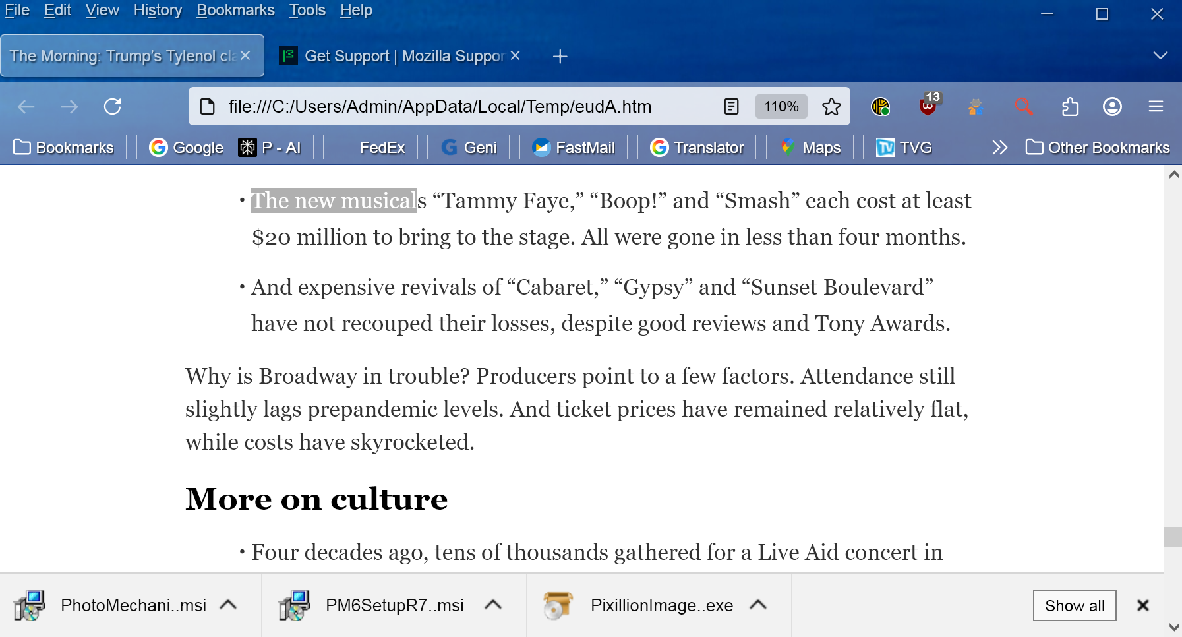Viewport: 1182px width, 637px height.
Task: Click the "Why is Broadway in trouble?" sentence
Action: pos(328,376)
